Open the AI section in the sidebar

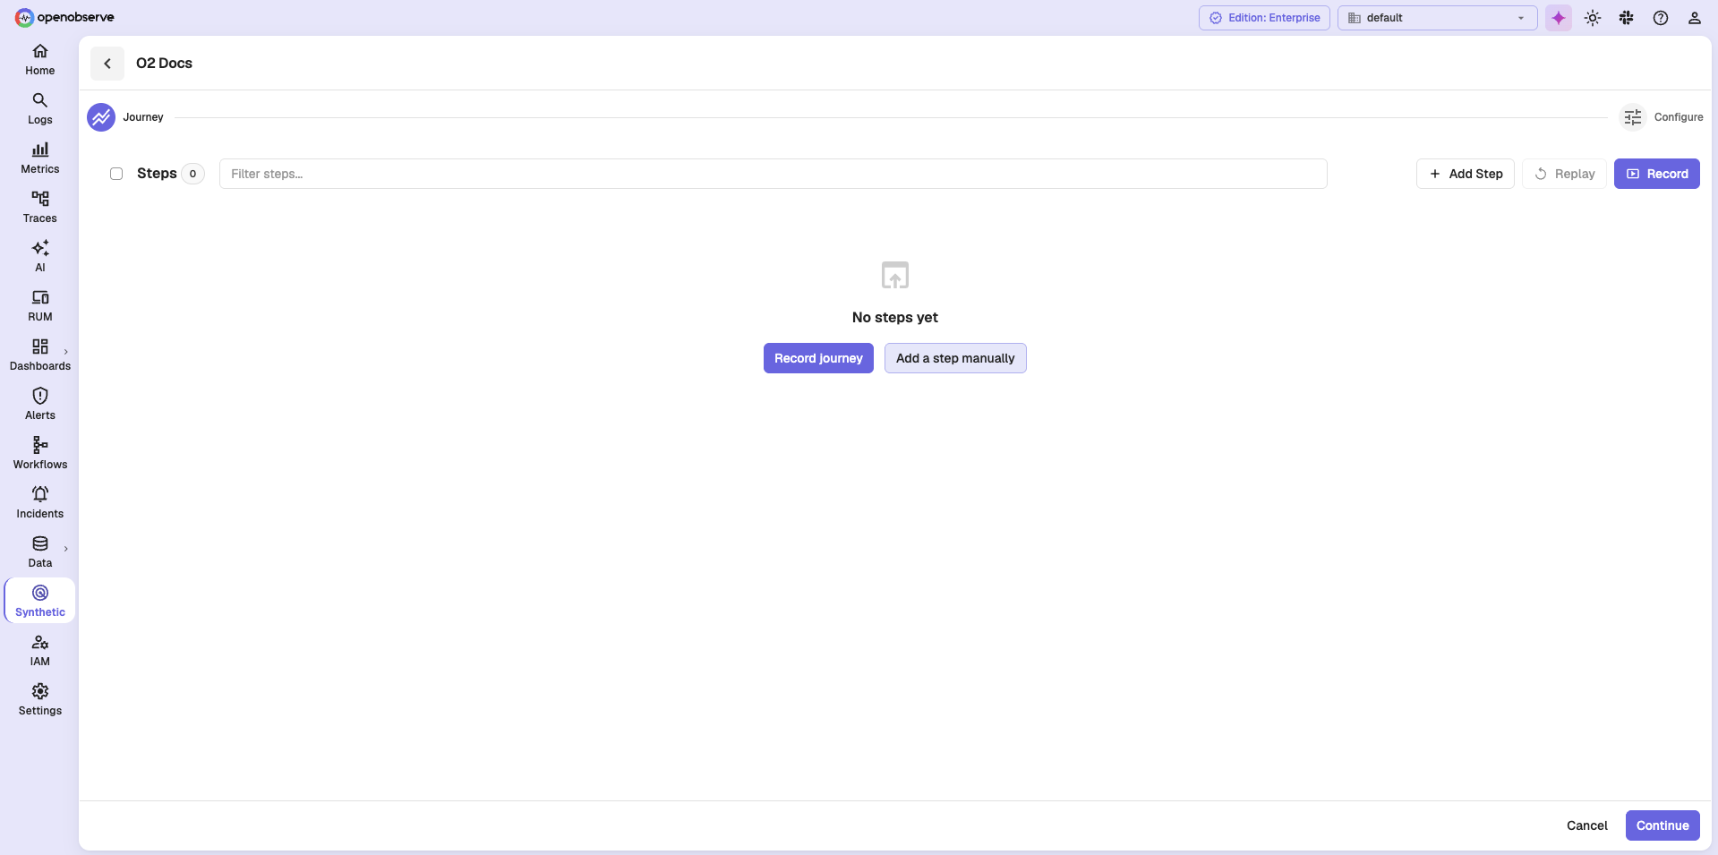coord(39,257)
